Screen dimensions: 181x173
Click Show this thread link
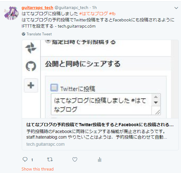38,169
